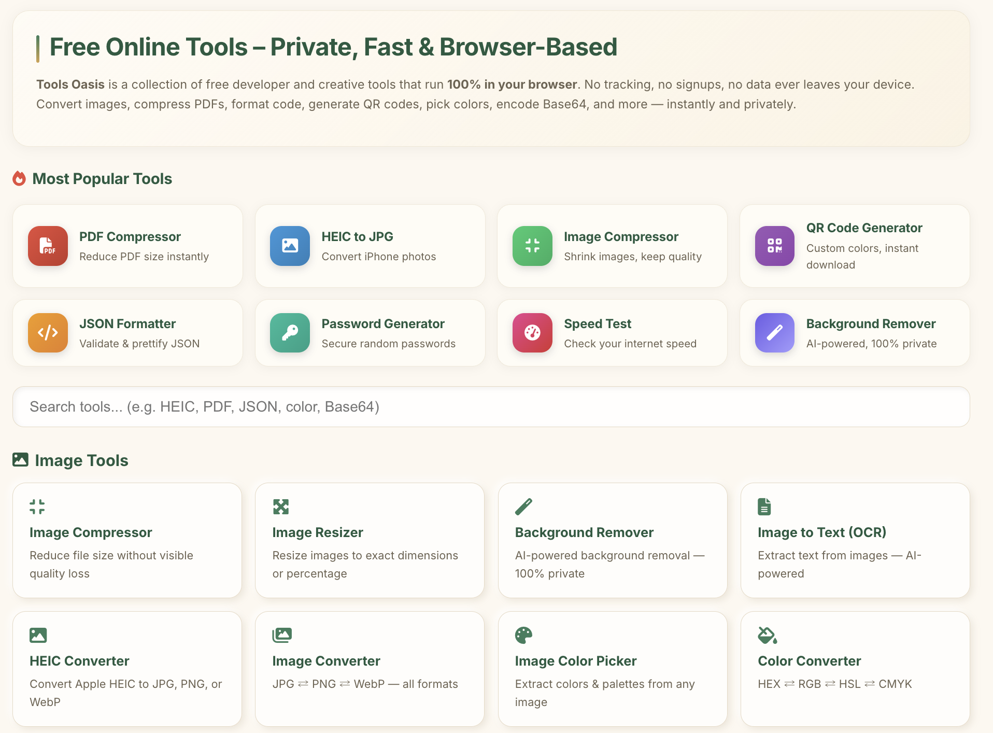Click 'Convert Apple HEIC to JPG, PNG, or WebP'
This screenshot has height=733, width=993.
click(x=126, y=693)
